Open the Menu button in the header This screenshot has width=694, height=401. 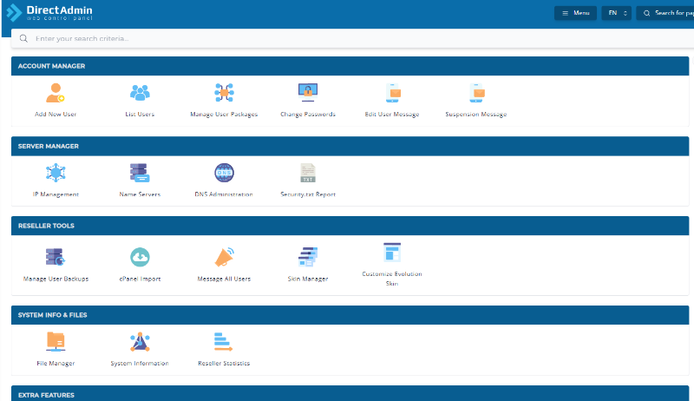575,13
